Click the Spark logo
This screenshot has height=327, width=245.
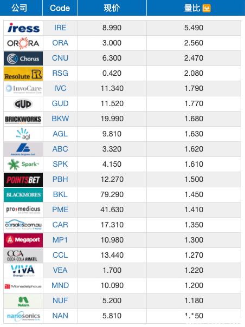[23, 165]
